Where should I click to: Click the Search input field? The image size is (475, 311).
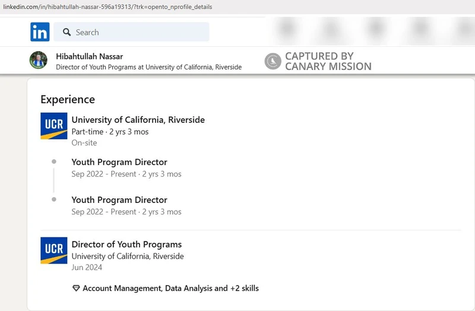coord(131,32)
